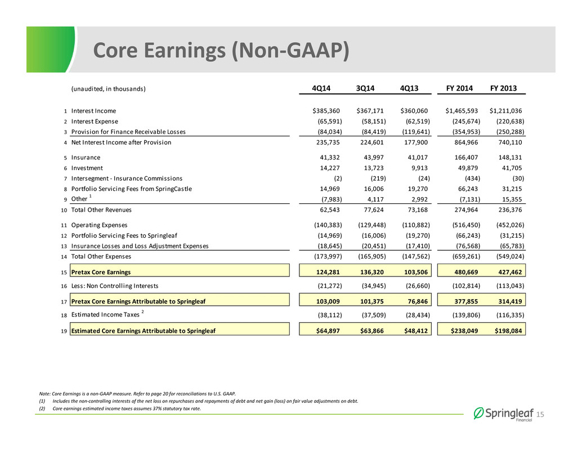Click the Note about non-GAAP reconciliations
582x450 pixels.
pyautogui.click(x=137, y=394)
